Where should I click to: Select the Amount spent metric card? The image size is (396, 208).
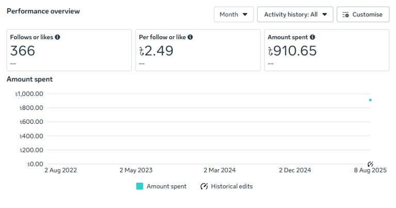tap(326, 50)
